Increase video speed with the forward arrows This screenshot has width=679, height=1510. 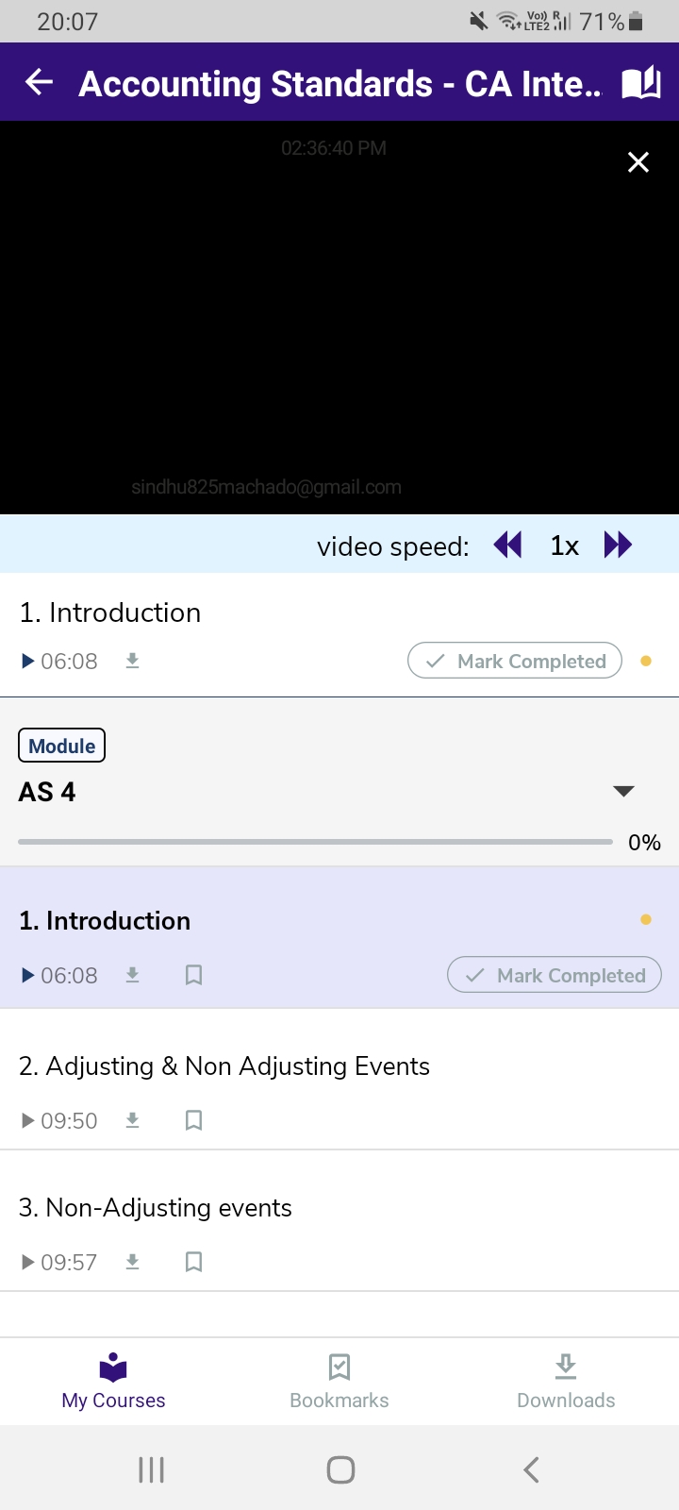618,545
